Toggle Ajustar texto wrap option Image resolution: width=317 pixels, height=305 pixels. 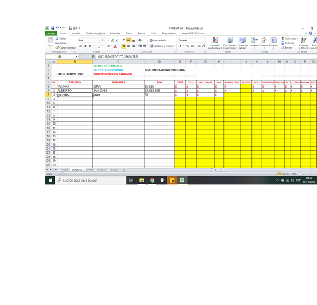tap(157, 40)
